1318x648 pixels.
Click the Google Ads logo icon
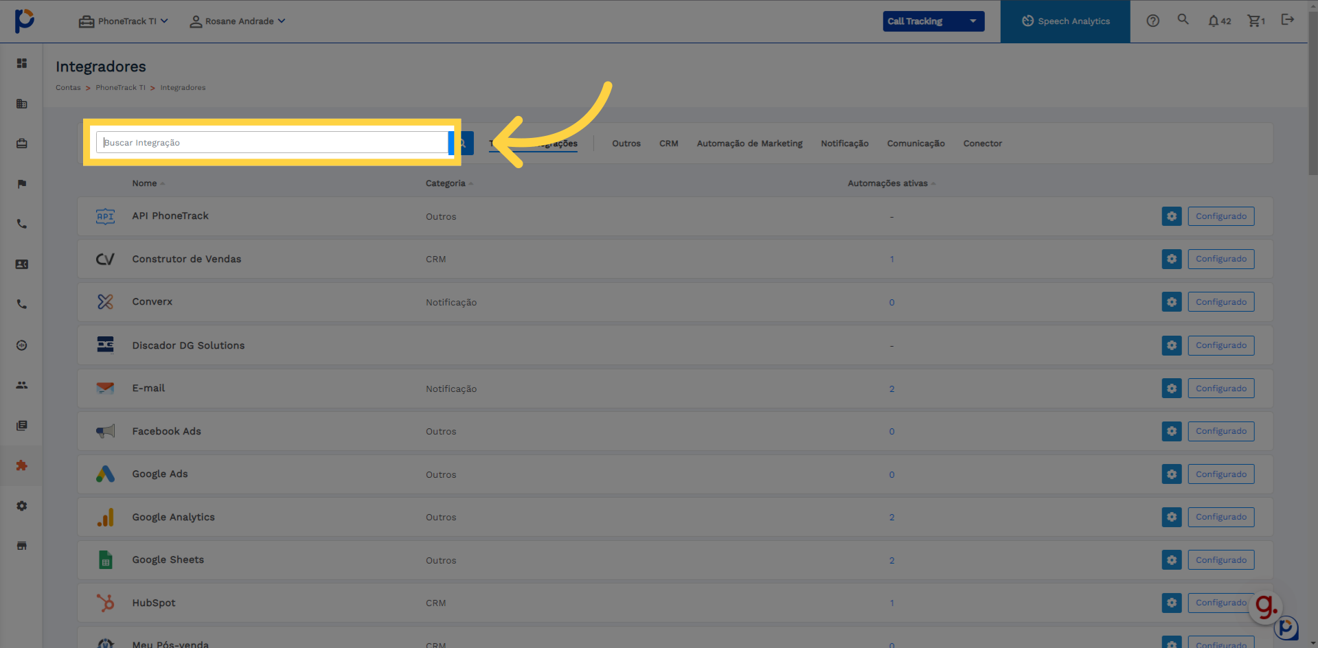pos(105,474)
